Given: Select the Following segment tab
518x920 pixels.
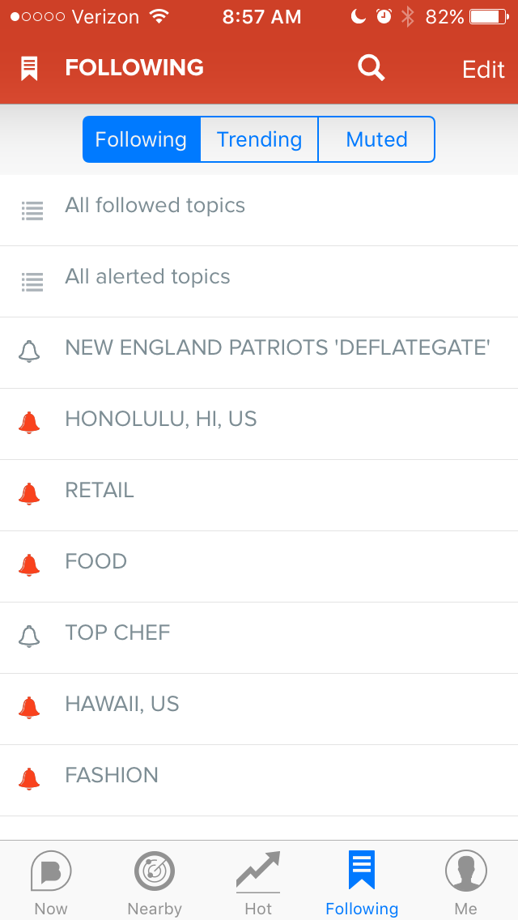Looking at the screenshot, I should pyautogui.click(x=142, y=139).
